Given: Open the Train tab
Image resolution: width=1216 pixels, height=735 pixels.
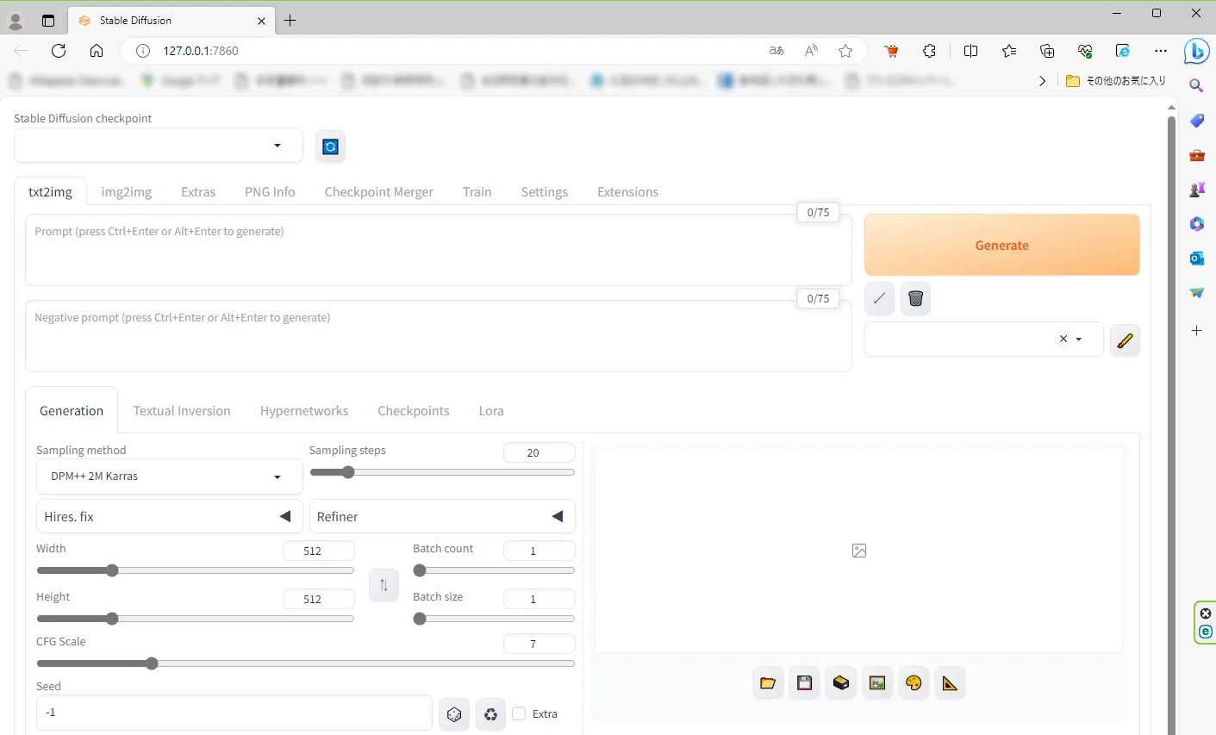Looking at the screenshot, I should tap(477, 192).
